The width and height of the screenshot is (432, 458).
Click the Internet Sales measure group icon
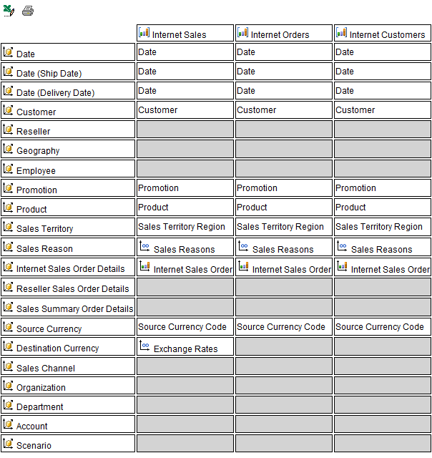coord(144,33)
